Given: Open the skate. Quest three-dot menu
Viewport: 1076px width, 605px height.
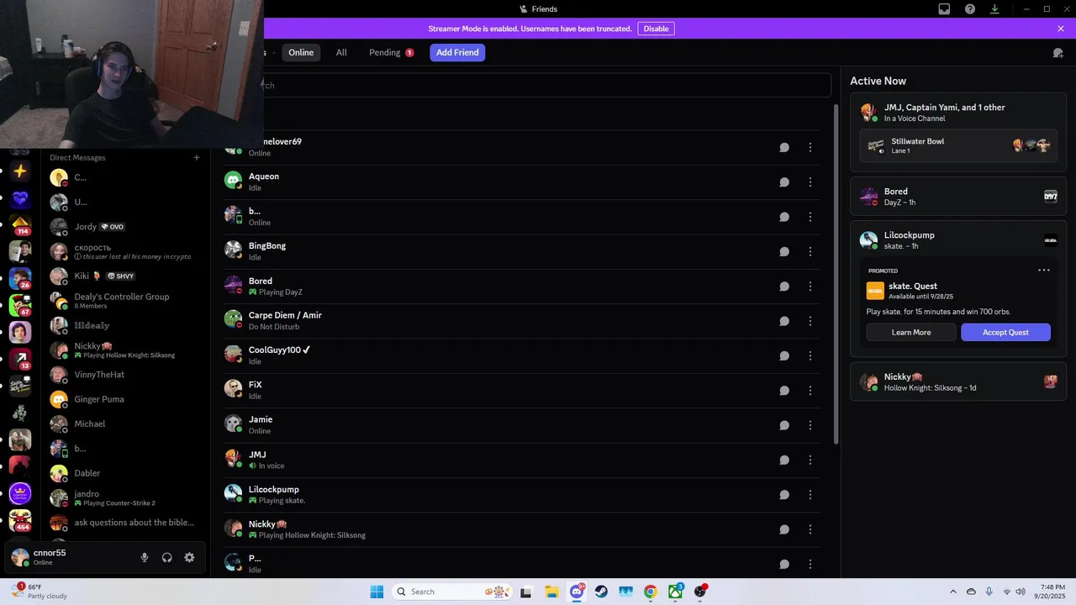Looking at the screenshot, I should pyautogui.click(x=1044, y=271).
